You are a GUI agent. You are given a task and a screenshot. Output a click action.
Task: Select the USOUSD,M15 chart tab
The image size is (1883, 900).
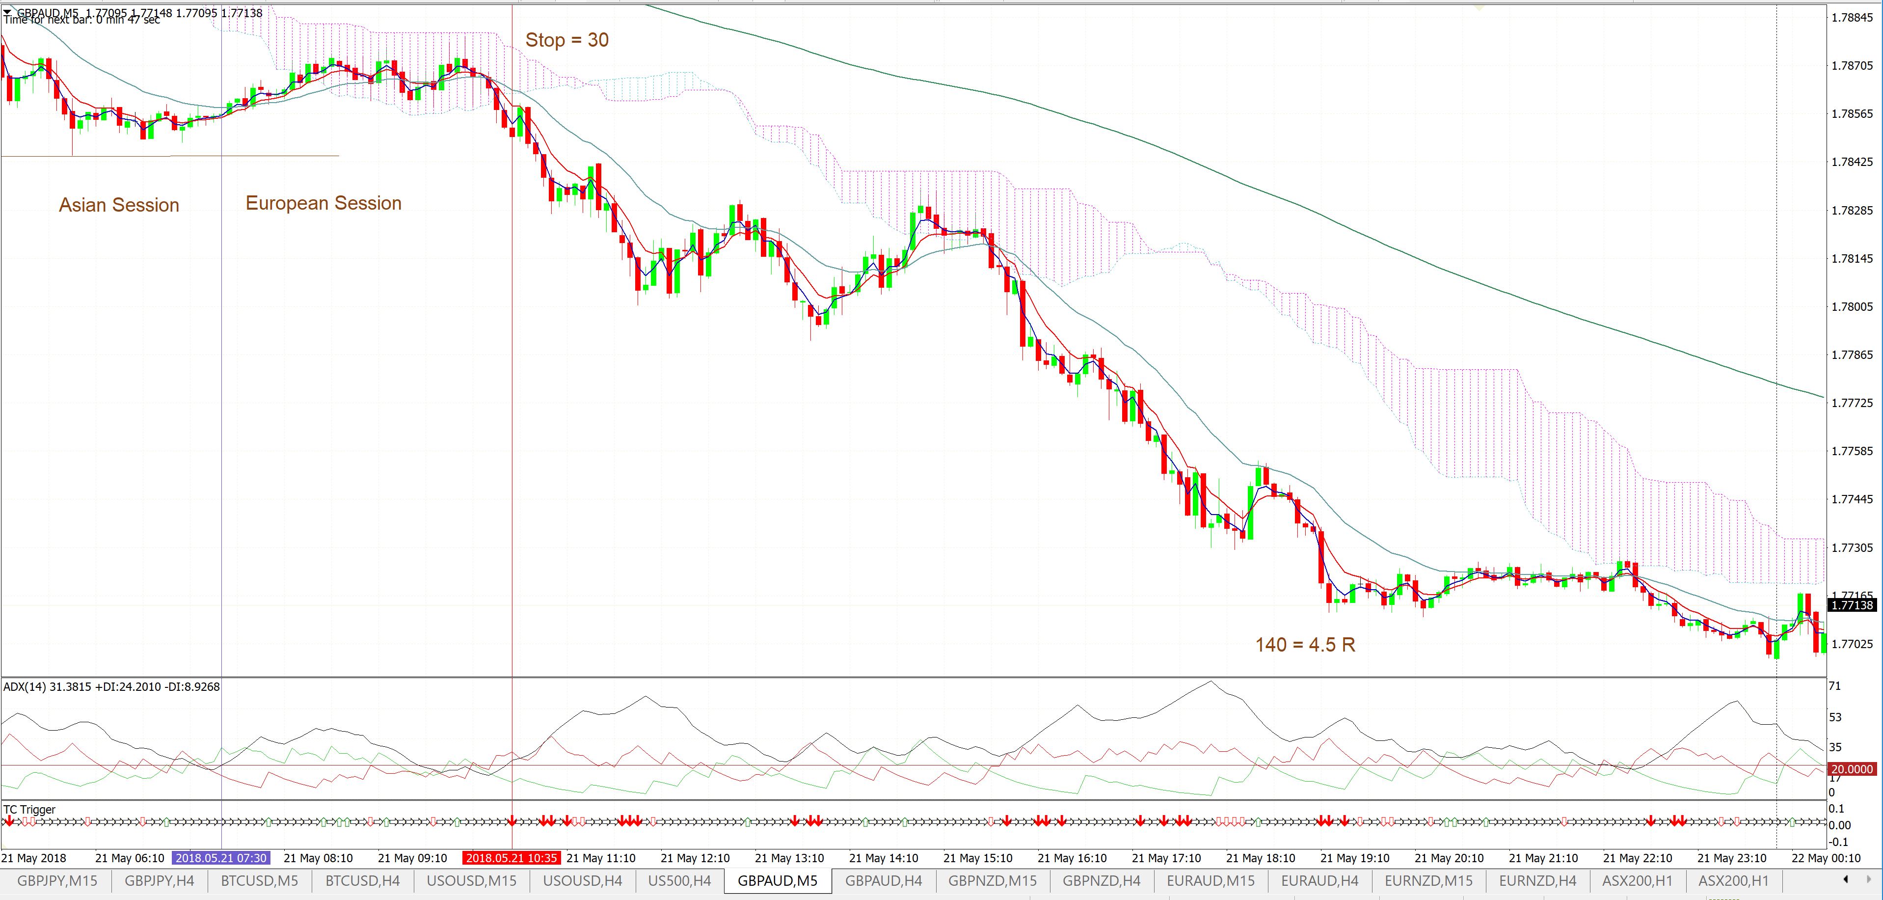point(471,881)
